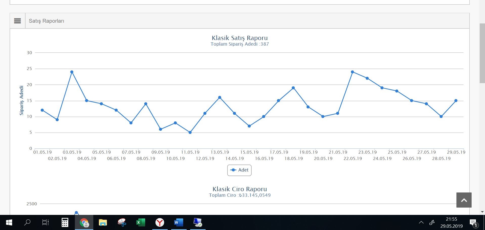Viewport: 485px width, 230px height.
Task: Switch to Google Chrome on the taskbar
Action: (84, 222)
